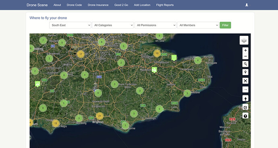Click the castle marker near Maidstone
Image resolution: width=278 pixels, height=148 pixels.
154,70
